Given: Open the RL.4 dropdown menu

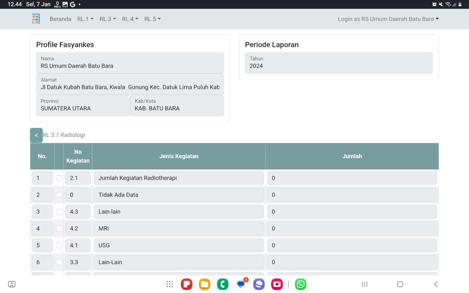Looking at the screenshot, I should pyautogui.click(x=130, y=19).
